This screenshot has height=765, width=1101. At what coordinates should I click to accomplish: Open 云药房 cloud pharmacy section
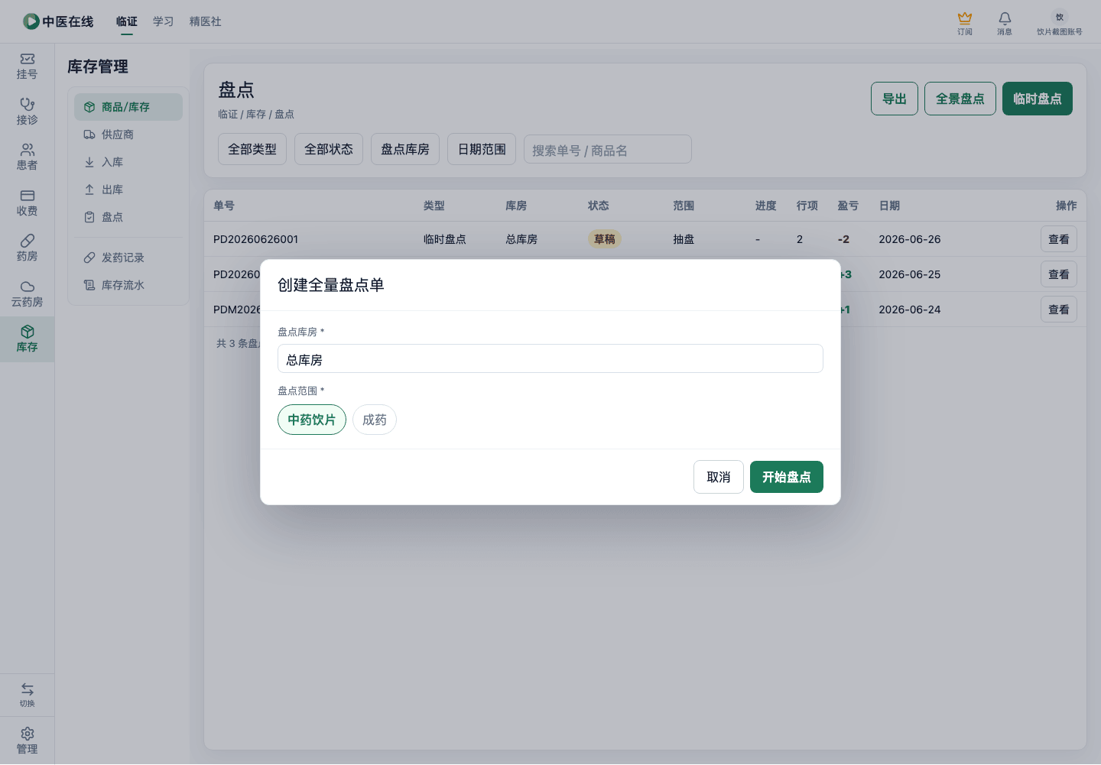28,294
